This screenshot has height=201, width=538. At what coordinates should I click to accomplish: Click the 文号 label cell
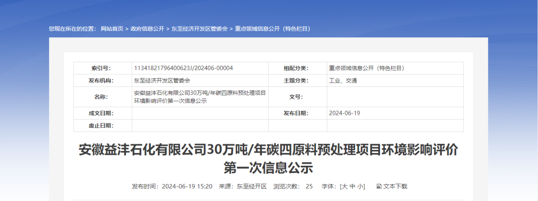(298, 97)
